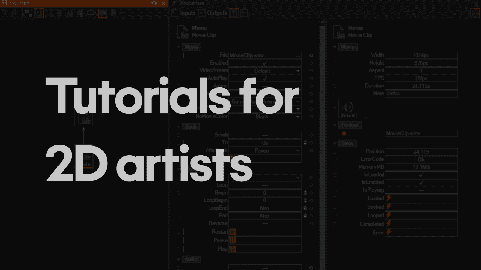Screen dimensions: 481x270
Task: Click the reset icon for the Reverse property
Action: coord(311,223)
